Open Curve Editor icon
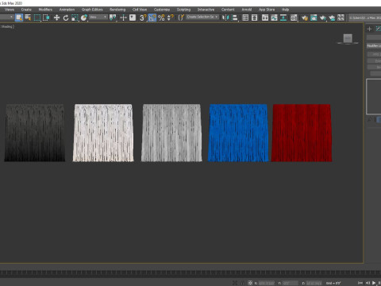Screen dimensions: 381x286 coord(274,17)
